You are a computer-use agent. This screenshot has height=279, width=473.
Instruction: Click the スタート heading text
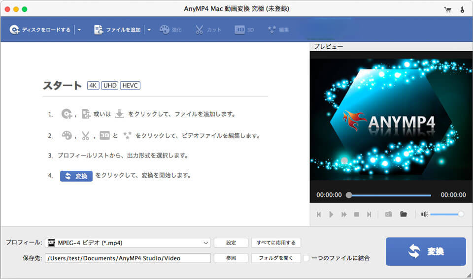coord(62,86)
